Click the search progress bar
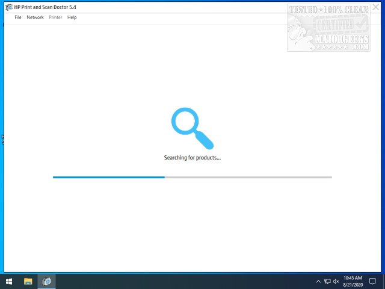The image size is (385, 289). click(x=192, y=177)
